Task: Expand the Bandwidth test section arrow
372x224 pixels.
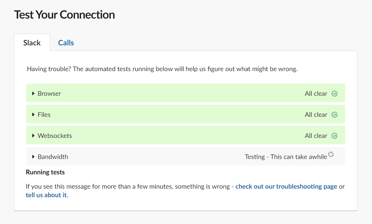Action: pyautogui.click(x=33, y=157)
